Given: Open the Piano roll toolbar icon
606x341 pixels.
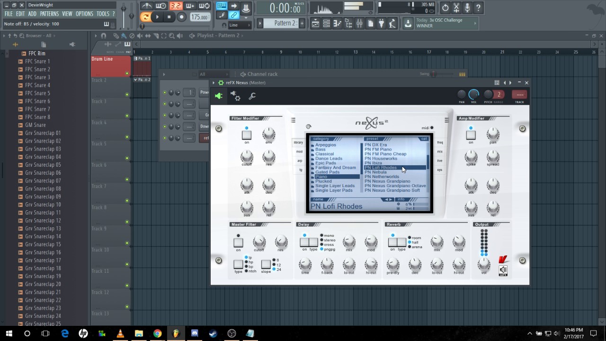Looking at the screenshot, I should point(337,23).
